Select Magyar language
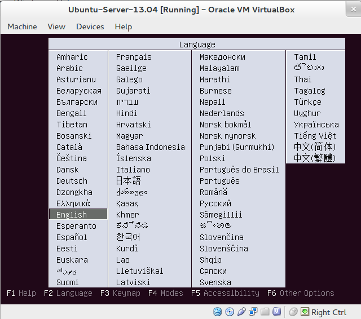 pyautogui.click(x=129, y=136)
